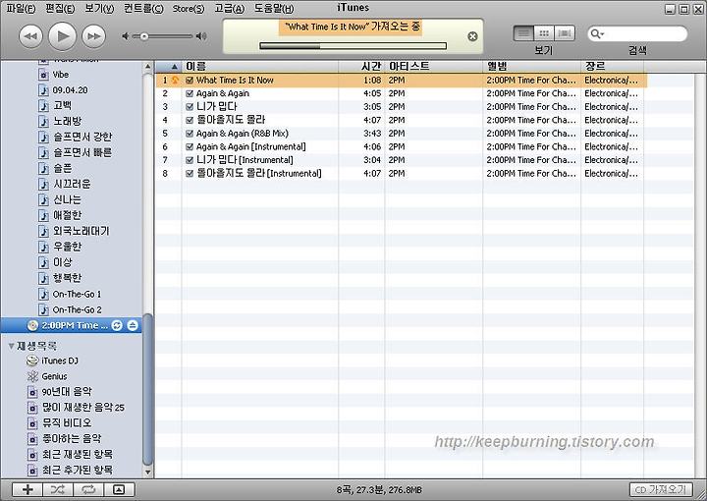707x501 pixels.
Task: Click the import progress bar
Action: point(353,45)
